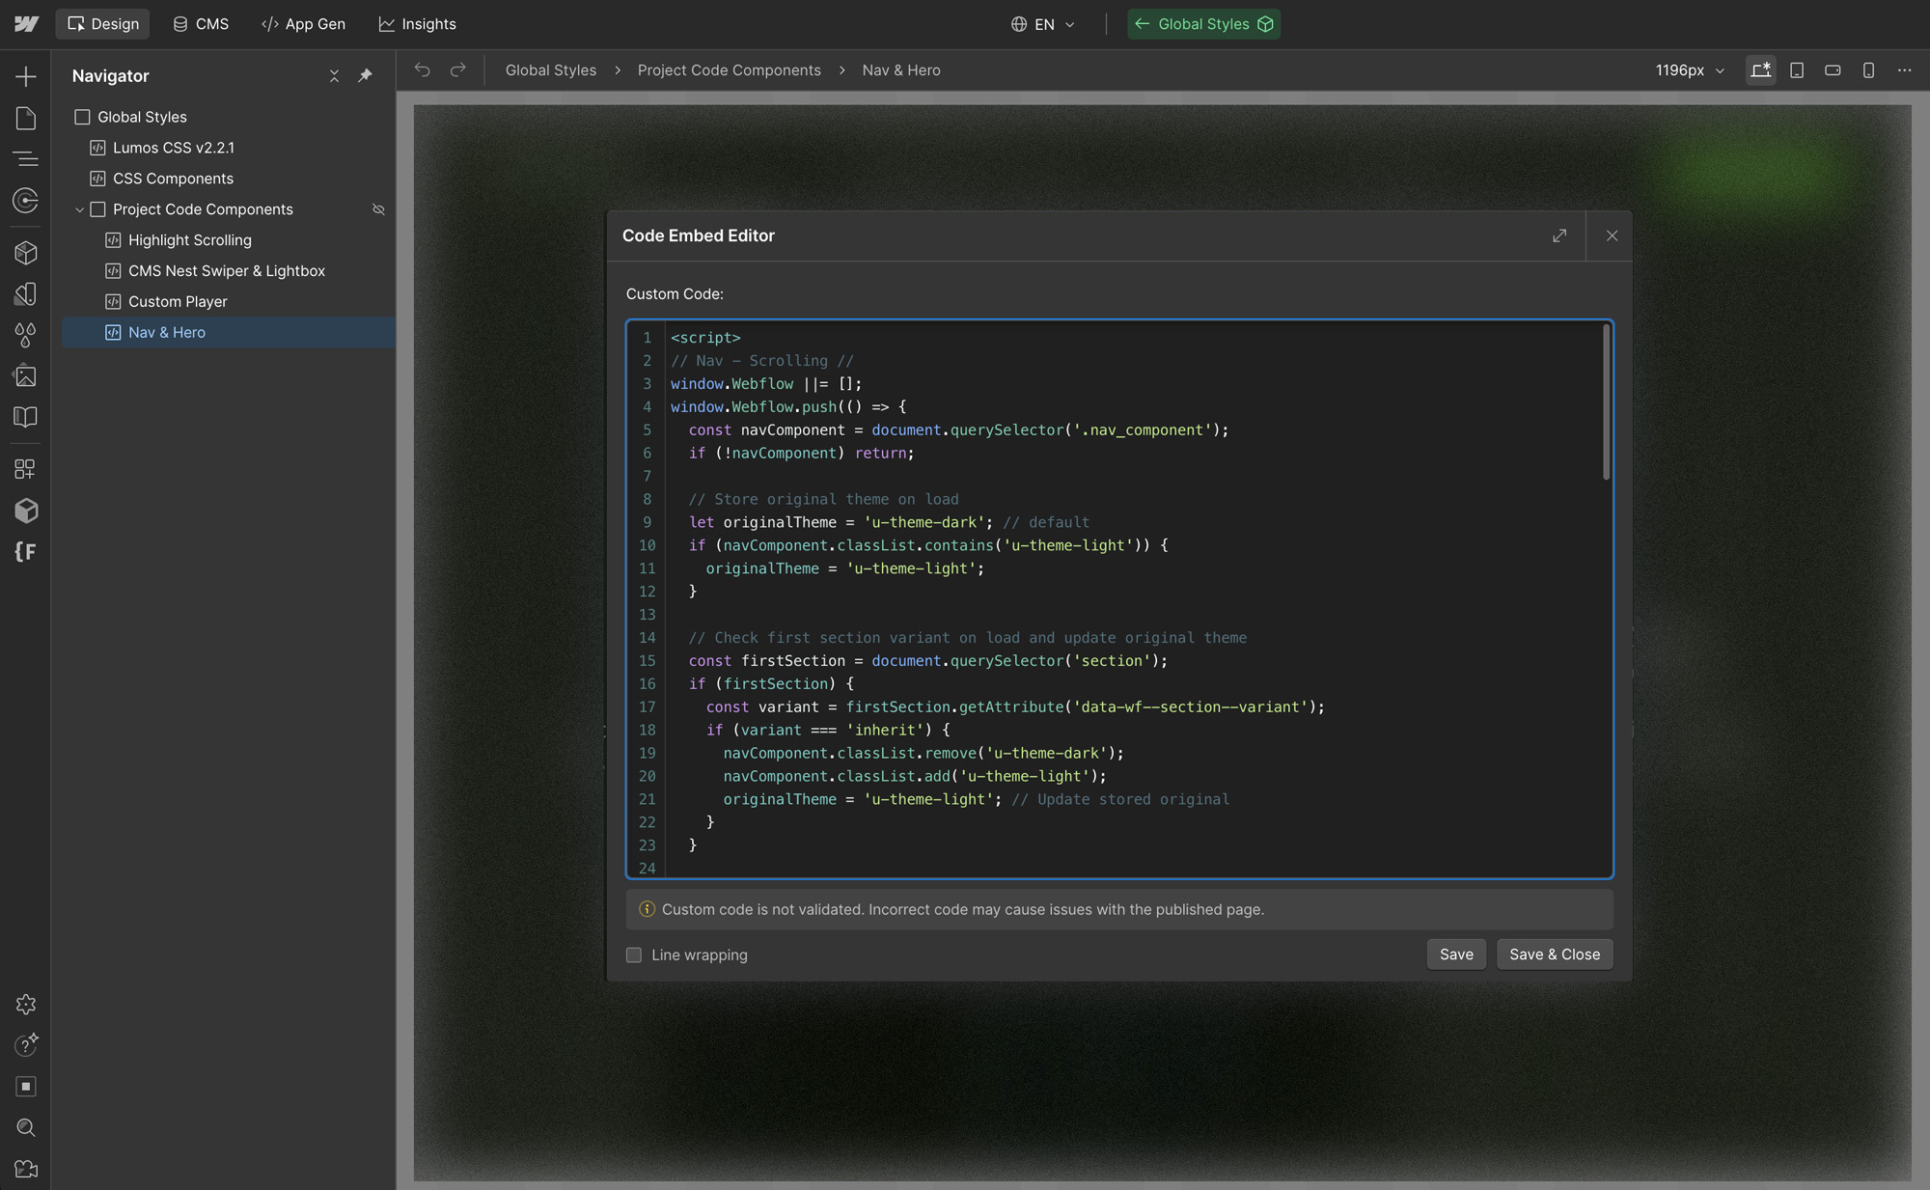Expand the Code Embed Editor
The height and width of the screenshot is (1190, 1930).
click(1559, 235)
